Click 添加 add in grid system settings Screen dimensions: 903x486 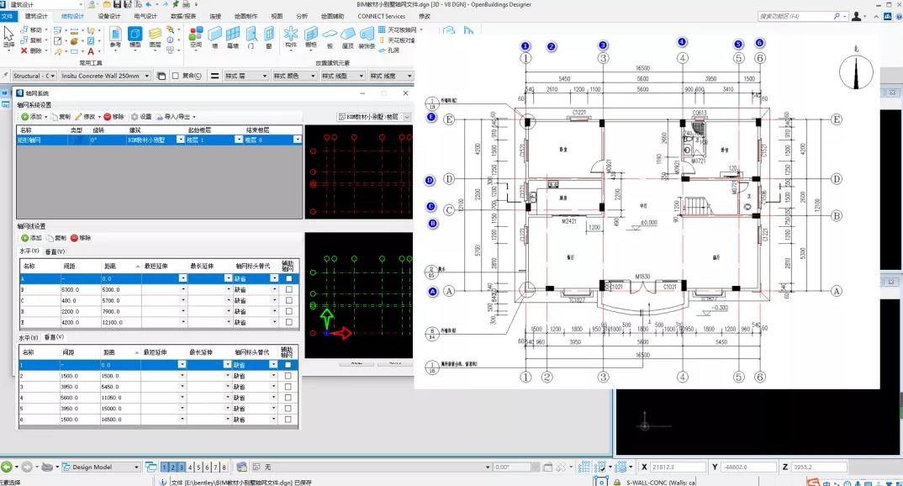32,116
